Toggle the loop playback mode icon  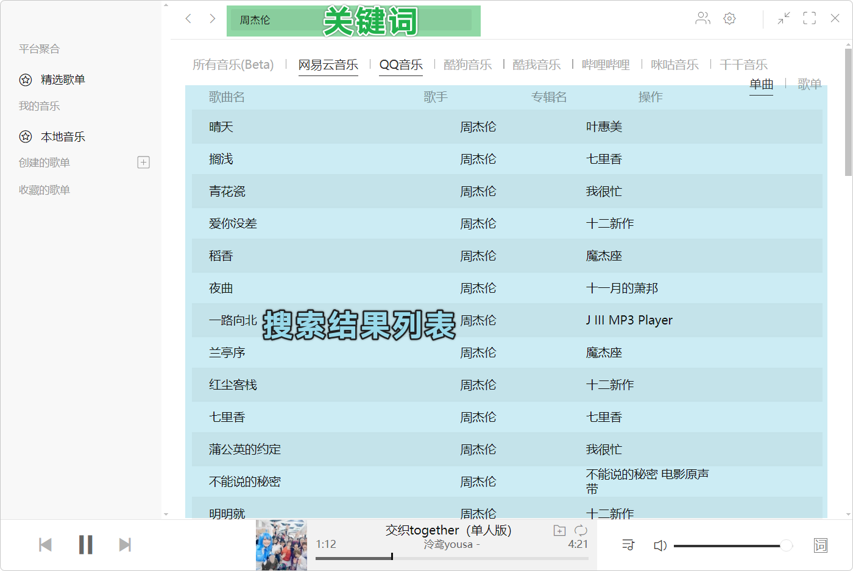[581, 530]
